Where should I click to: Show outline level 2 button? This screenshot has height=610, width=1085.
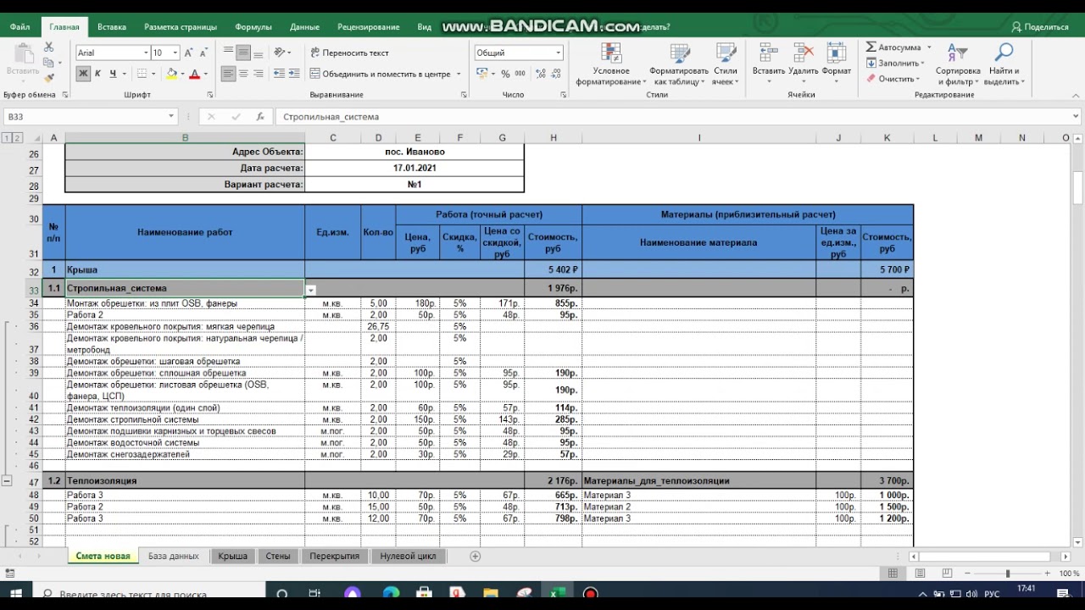(17, 138)
